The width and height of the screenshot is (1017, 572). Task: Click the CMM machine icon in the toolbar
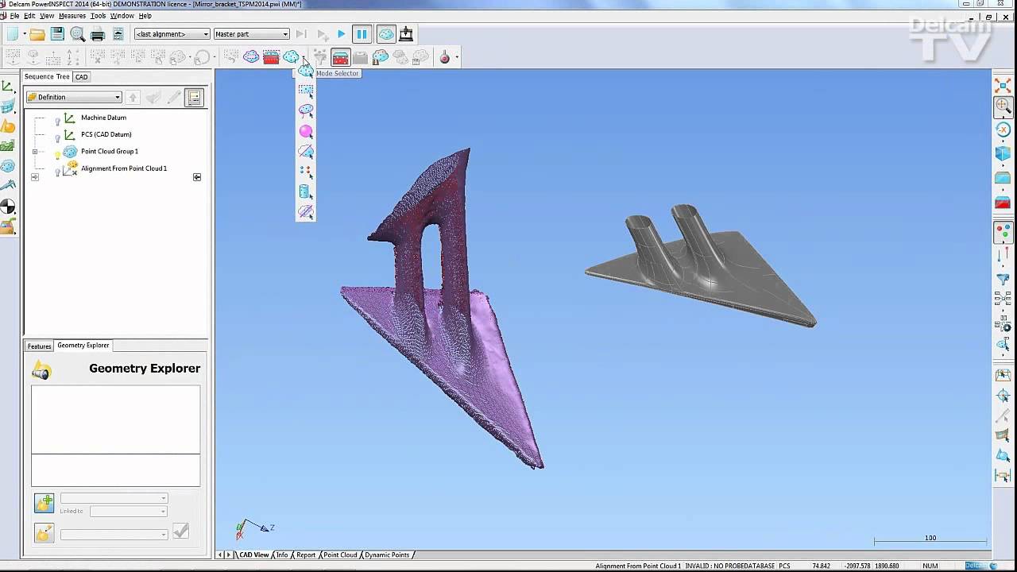click(406, 34)
